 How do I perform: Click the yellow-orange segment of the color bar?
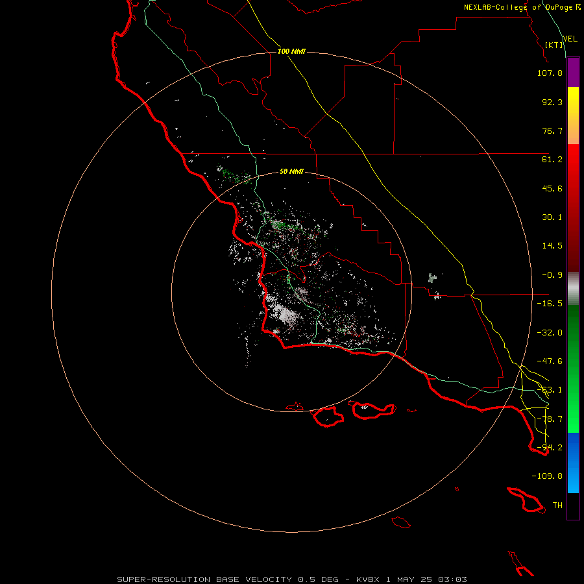(x=573, y=116)
